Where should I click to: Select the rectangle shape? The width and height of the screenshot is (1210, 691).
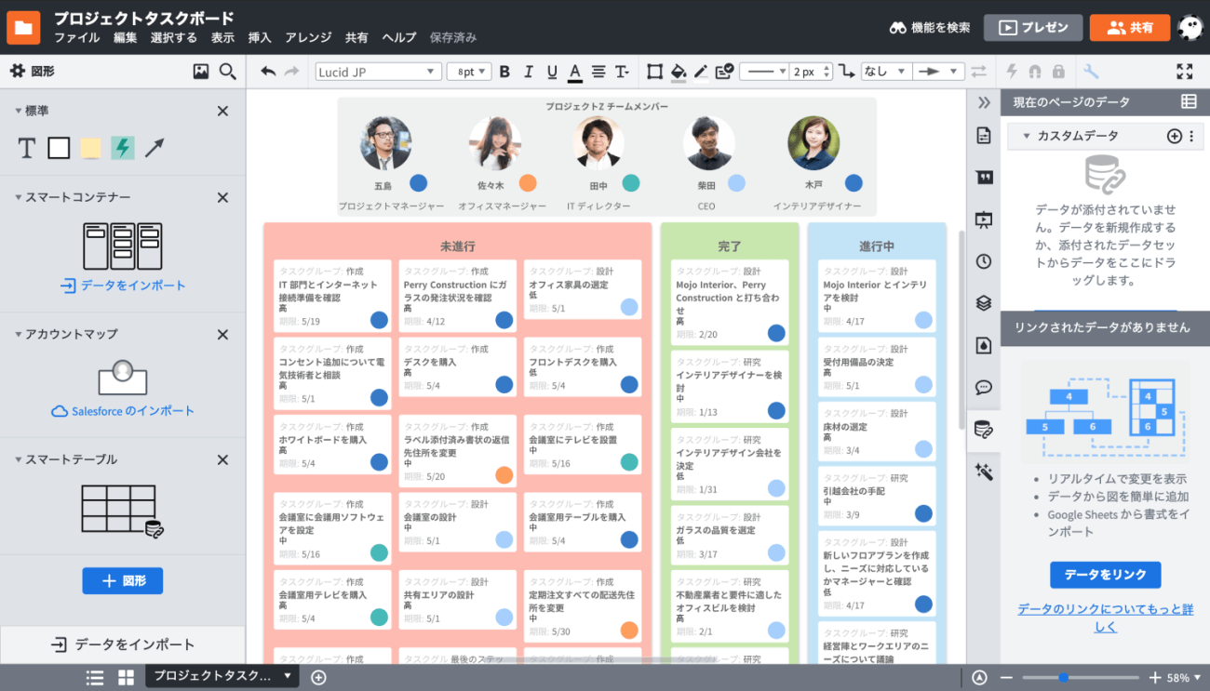[x=59, y=147]
